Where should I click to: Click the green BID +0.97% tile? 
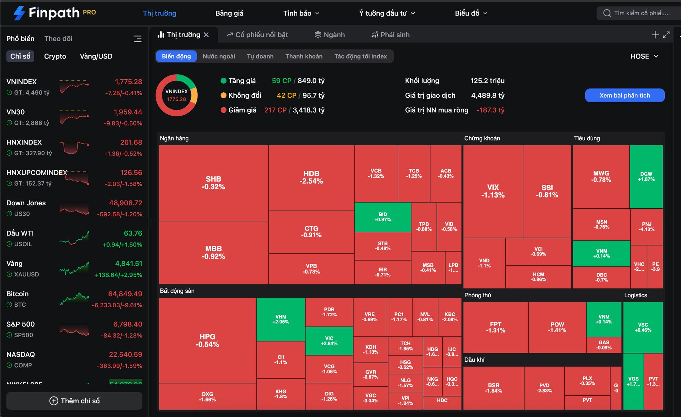pyautogui.click(x=383, y=217)
